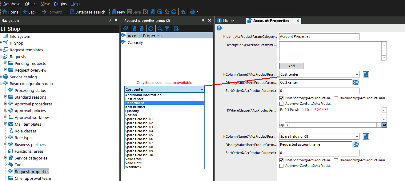Remove the Cost center parameter with delete icon
Screen dimensions: 405x181
366,74
